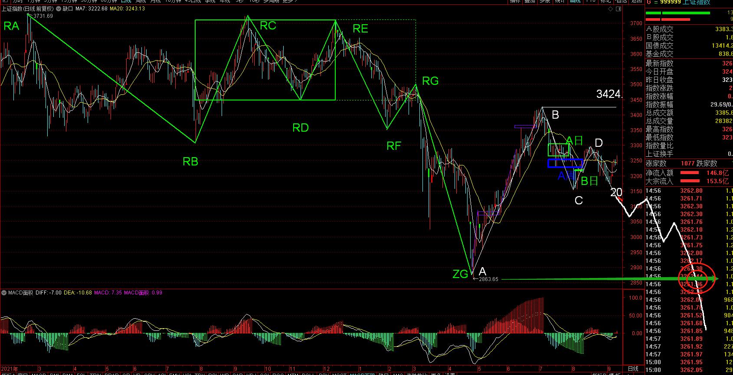Switch to the 日线 period tab

coord(125,1)
